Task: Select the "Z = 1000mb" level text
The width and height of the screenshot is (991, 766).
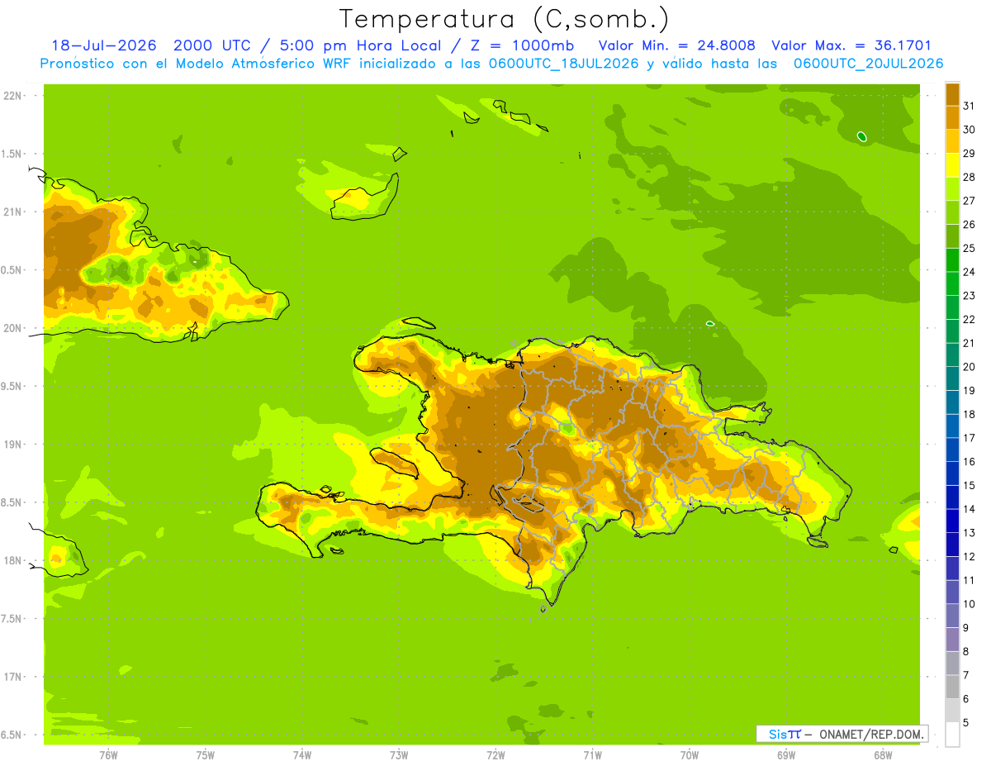Action: pos(521,45)
